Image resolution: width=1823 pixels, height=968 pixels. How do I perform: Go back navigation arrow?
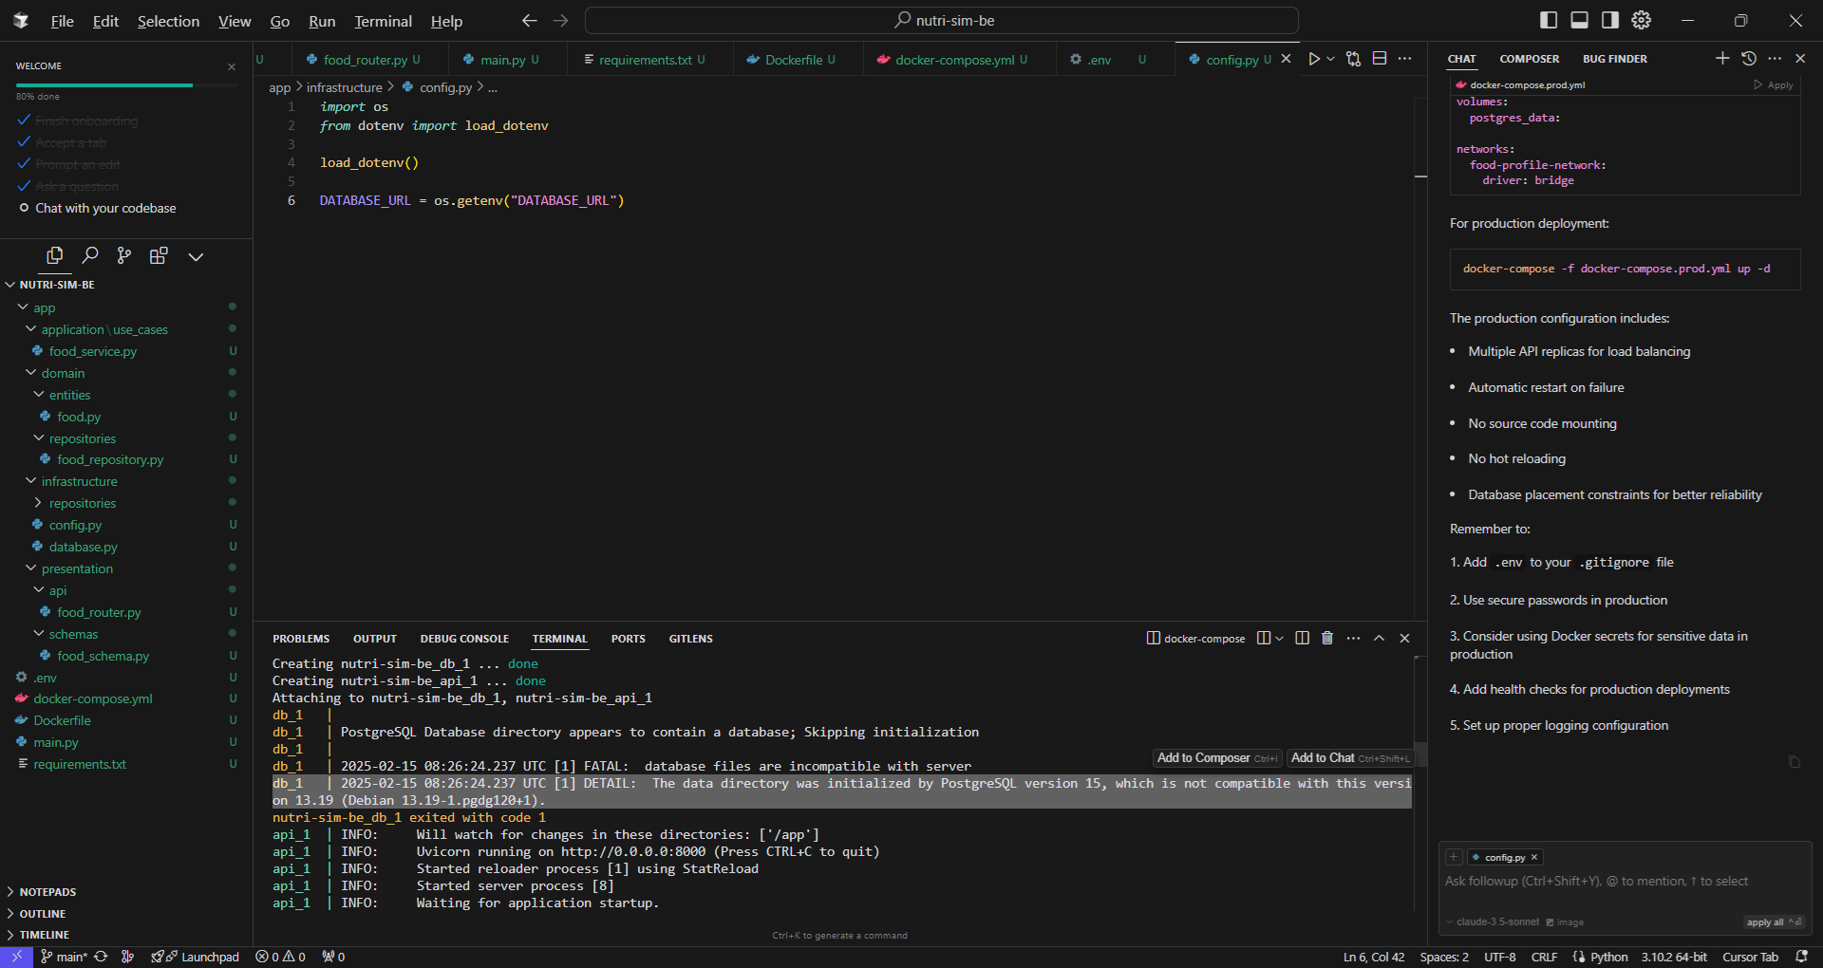pyautogui.click(x=530, y=20)
